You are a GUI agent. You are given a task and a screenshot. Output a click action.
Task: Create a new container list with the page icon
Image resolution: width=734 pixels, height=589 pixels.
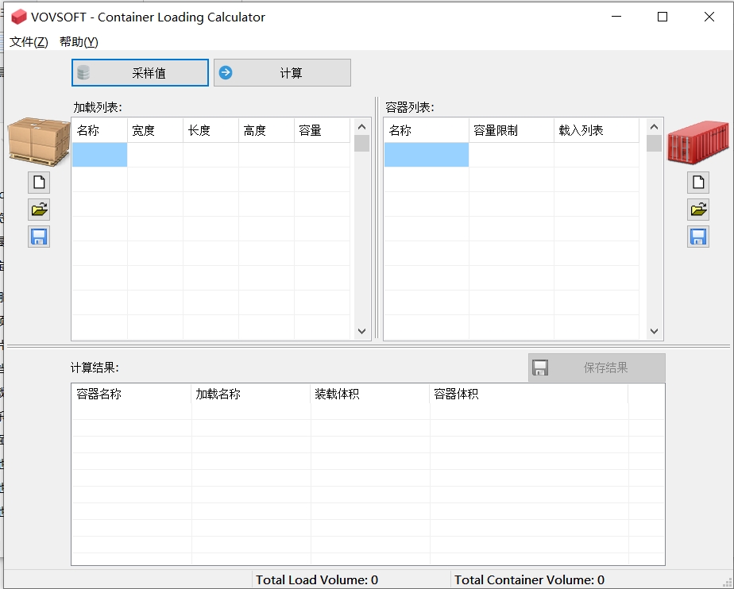click(x=698, y=183)
